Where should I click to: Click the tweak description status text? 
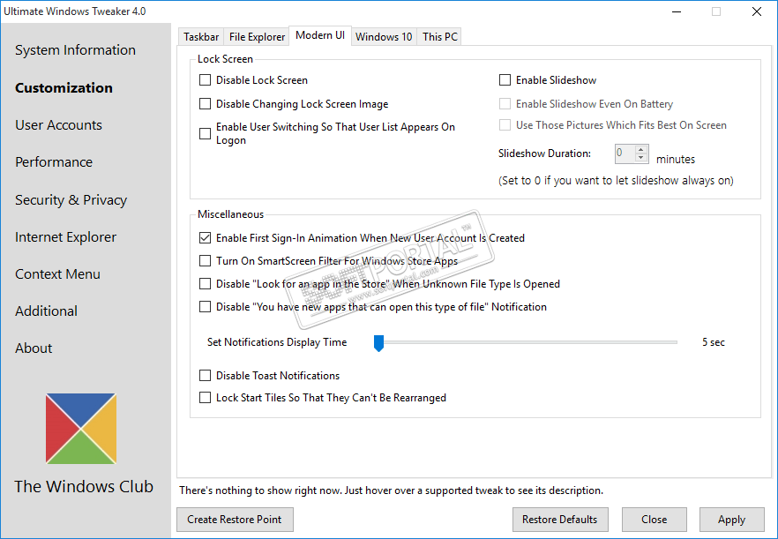point(391,490)
